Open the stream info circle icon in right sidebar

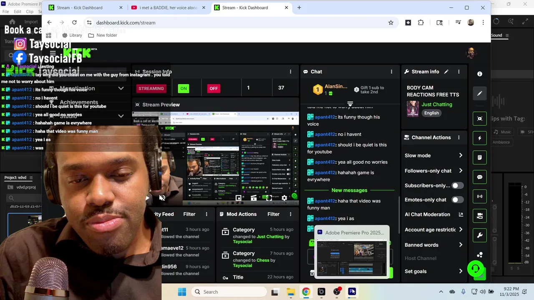[x=480, y=74]
